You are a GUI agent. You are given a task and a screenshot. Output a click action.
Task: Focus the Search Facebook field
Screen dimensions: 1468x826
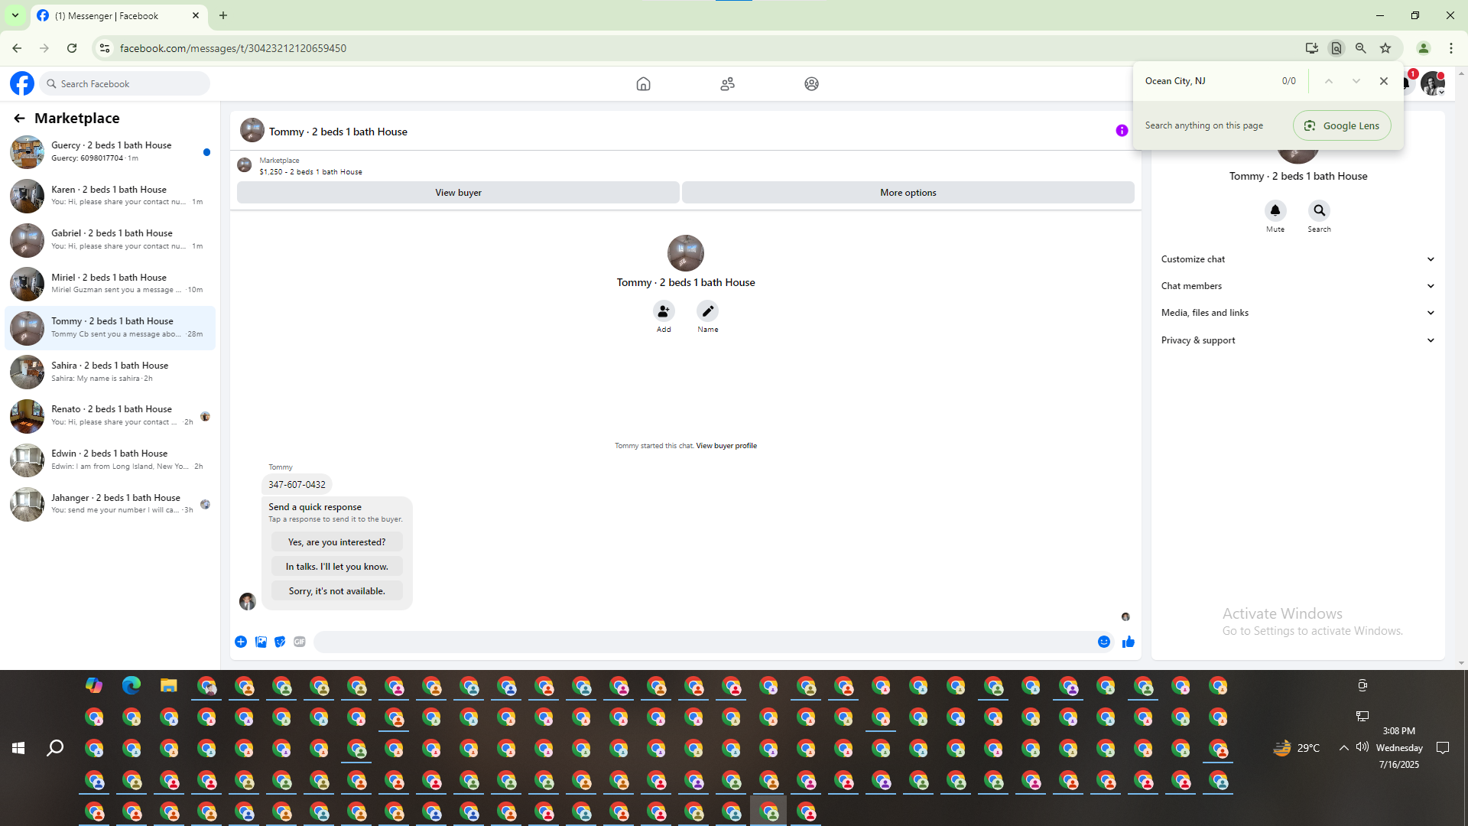(x=125, y=83)
